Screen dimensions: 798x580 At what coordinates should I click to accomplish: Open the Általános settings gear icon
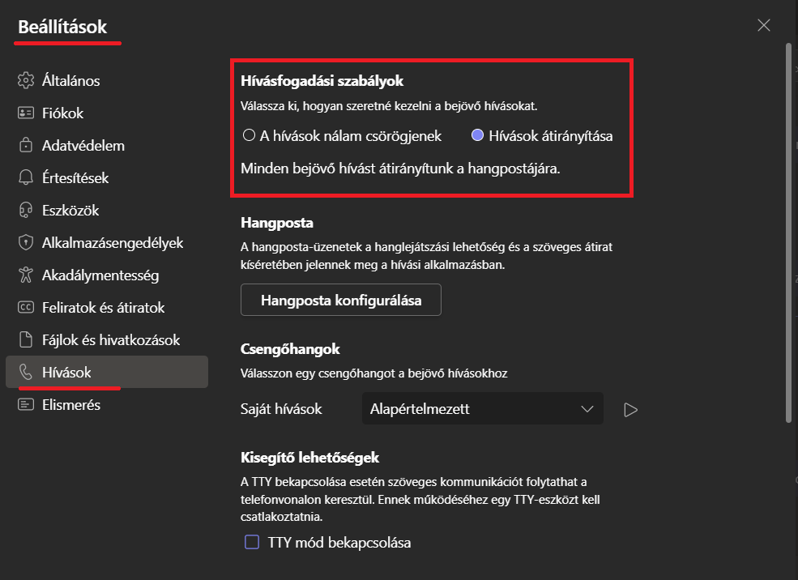26,80
